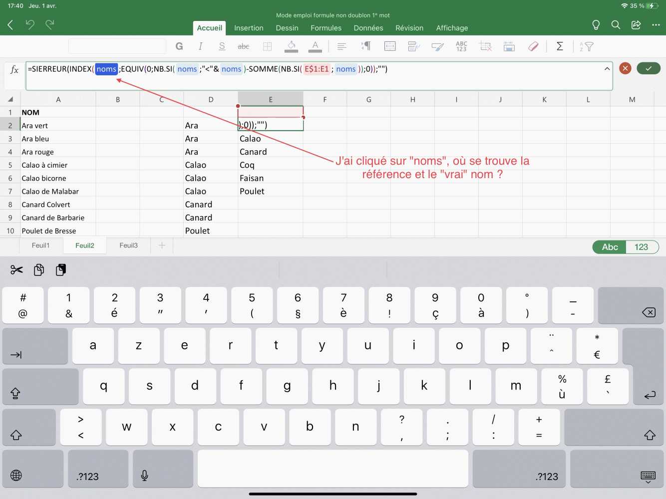
Task: Collapse the formula bar with chevron
Action: [607, 69]
